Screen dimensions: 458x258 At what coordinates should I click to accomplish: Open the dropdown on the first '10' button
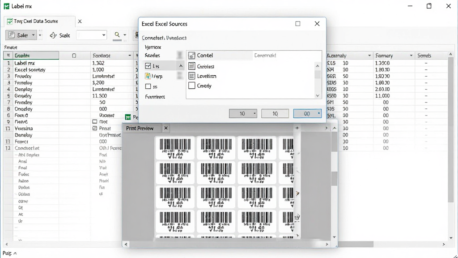(254, 113)
